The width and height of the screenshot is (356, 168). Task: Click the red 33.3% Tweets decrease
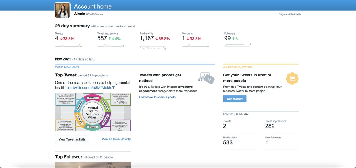pyautogui.click(x=67, y=39)
